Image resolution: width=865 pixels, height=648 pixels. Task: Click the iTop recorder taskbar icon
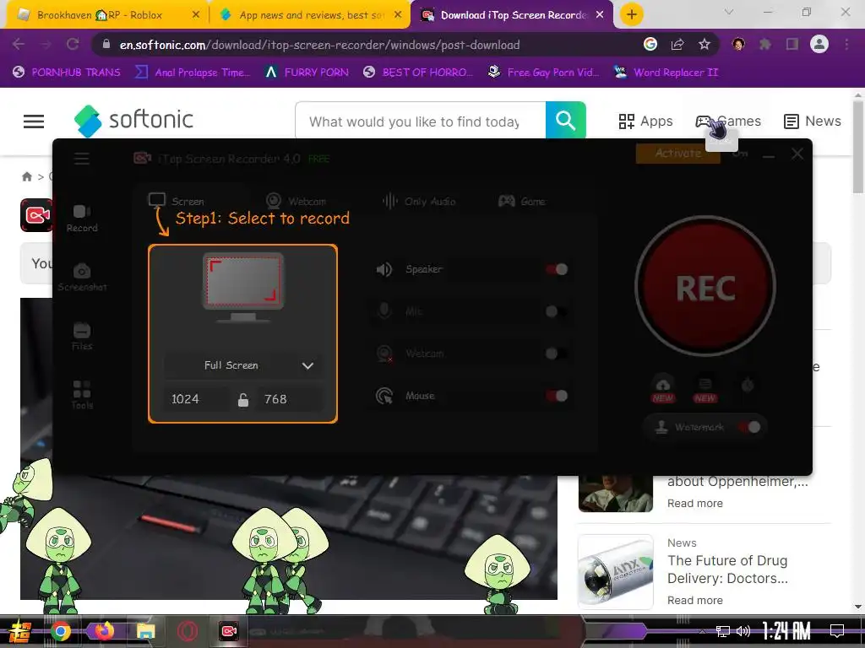coord(228,631)
